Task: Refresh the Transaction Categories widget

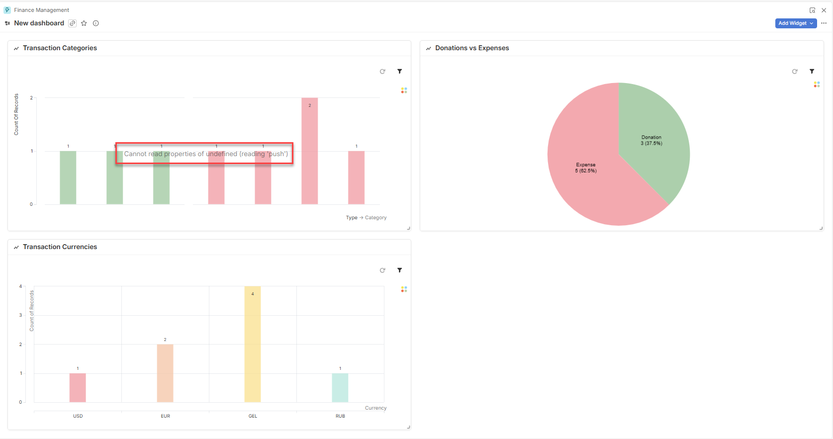Action: pyautogui.click(x=382, y=72)
